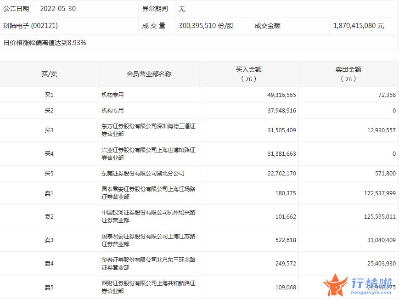This screenshot has width=399, height=299.
Task: Click the 卖1 row label
Action: tap(49, 193)
